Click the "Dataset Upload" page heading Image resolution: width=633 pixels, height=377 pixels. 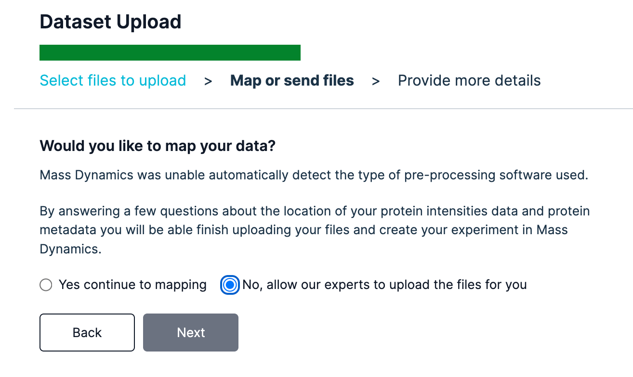tap(110, 22)
